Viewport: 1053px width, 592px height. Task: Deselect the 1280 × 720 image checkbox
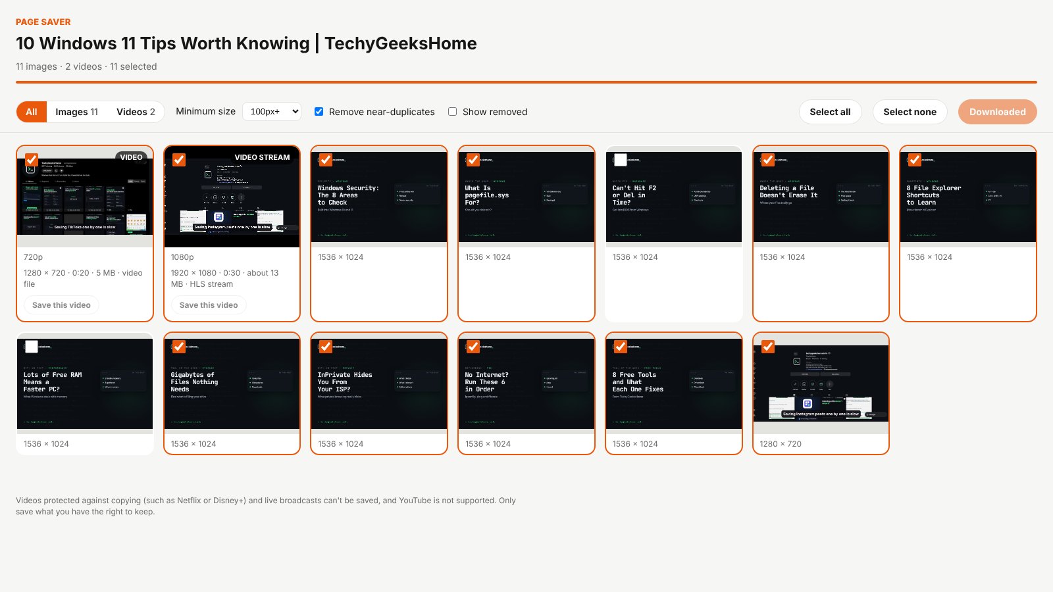pyautogui.click(x=768, y=347)
